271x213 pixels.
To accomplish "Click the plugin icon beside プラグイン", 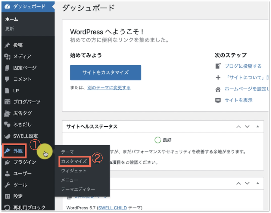I will 8,162.
